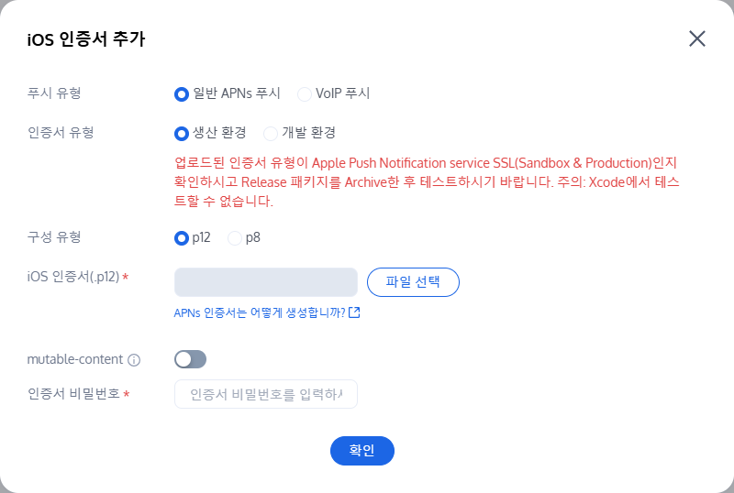Image resolution: width=734 pixels, height=493 pixels.
Task: Select p12 configuration type
Action: coord(182,237)
